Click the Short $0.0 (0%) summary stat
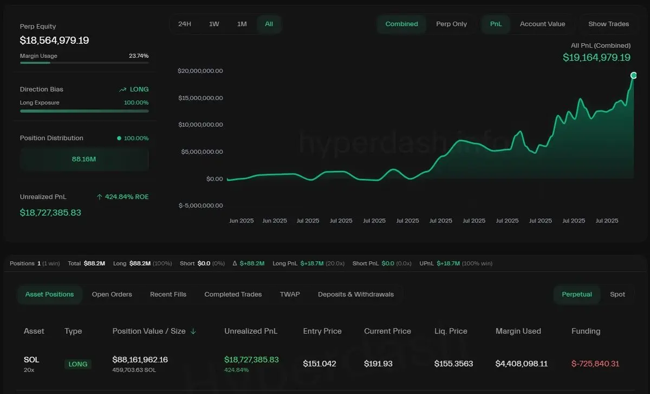 click(x=202, y=264)
